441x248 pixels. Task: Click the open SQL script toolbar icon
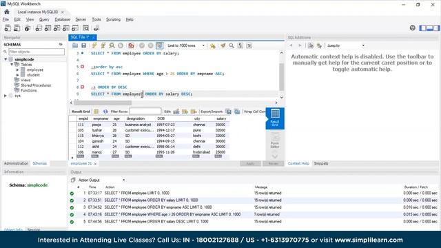pyautogui.click(x=17, y=28)
